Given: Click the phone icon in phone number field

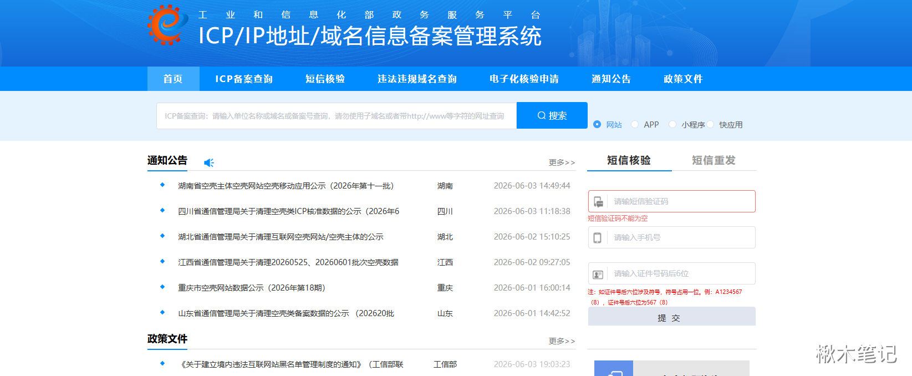Looking at the screenshot, I should tap(598, 237).
